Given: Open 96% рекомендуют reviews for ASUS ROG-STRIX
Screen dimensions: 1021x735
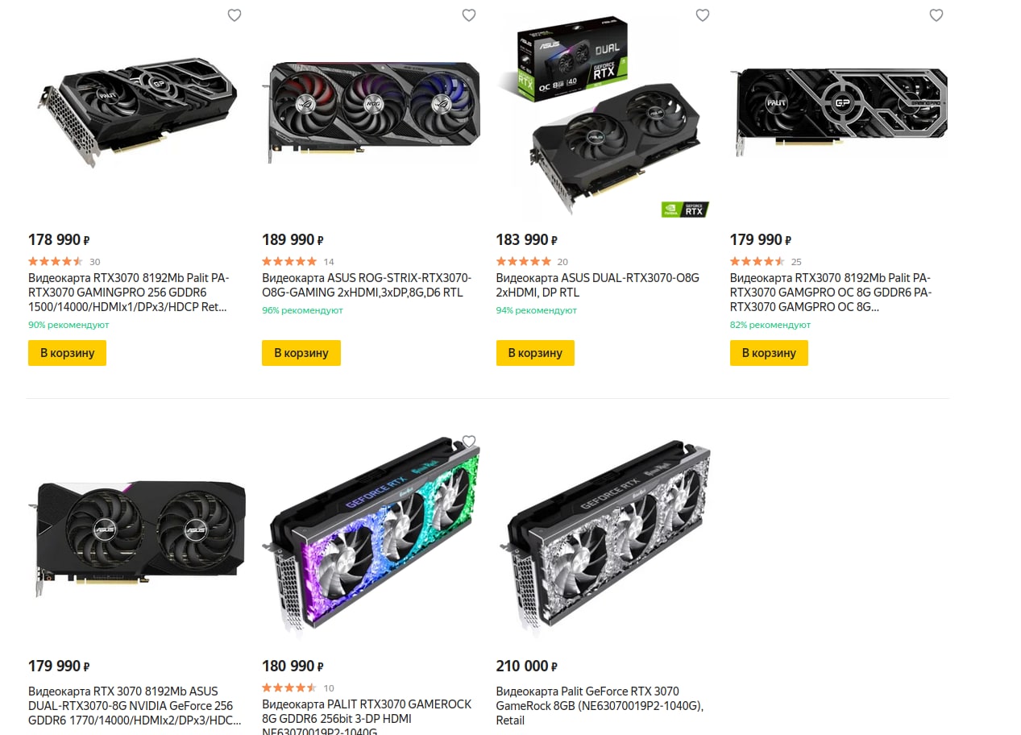Looking at the screenshot, I should [302, 310].
